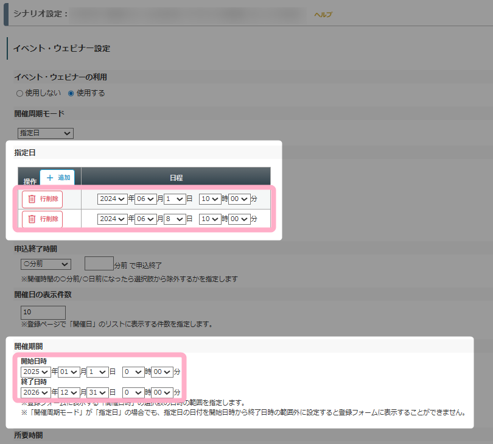Open hour dropdown in first schedule row

[x=209, y=199]
